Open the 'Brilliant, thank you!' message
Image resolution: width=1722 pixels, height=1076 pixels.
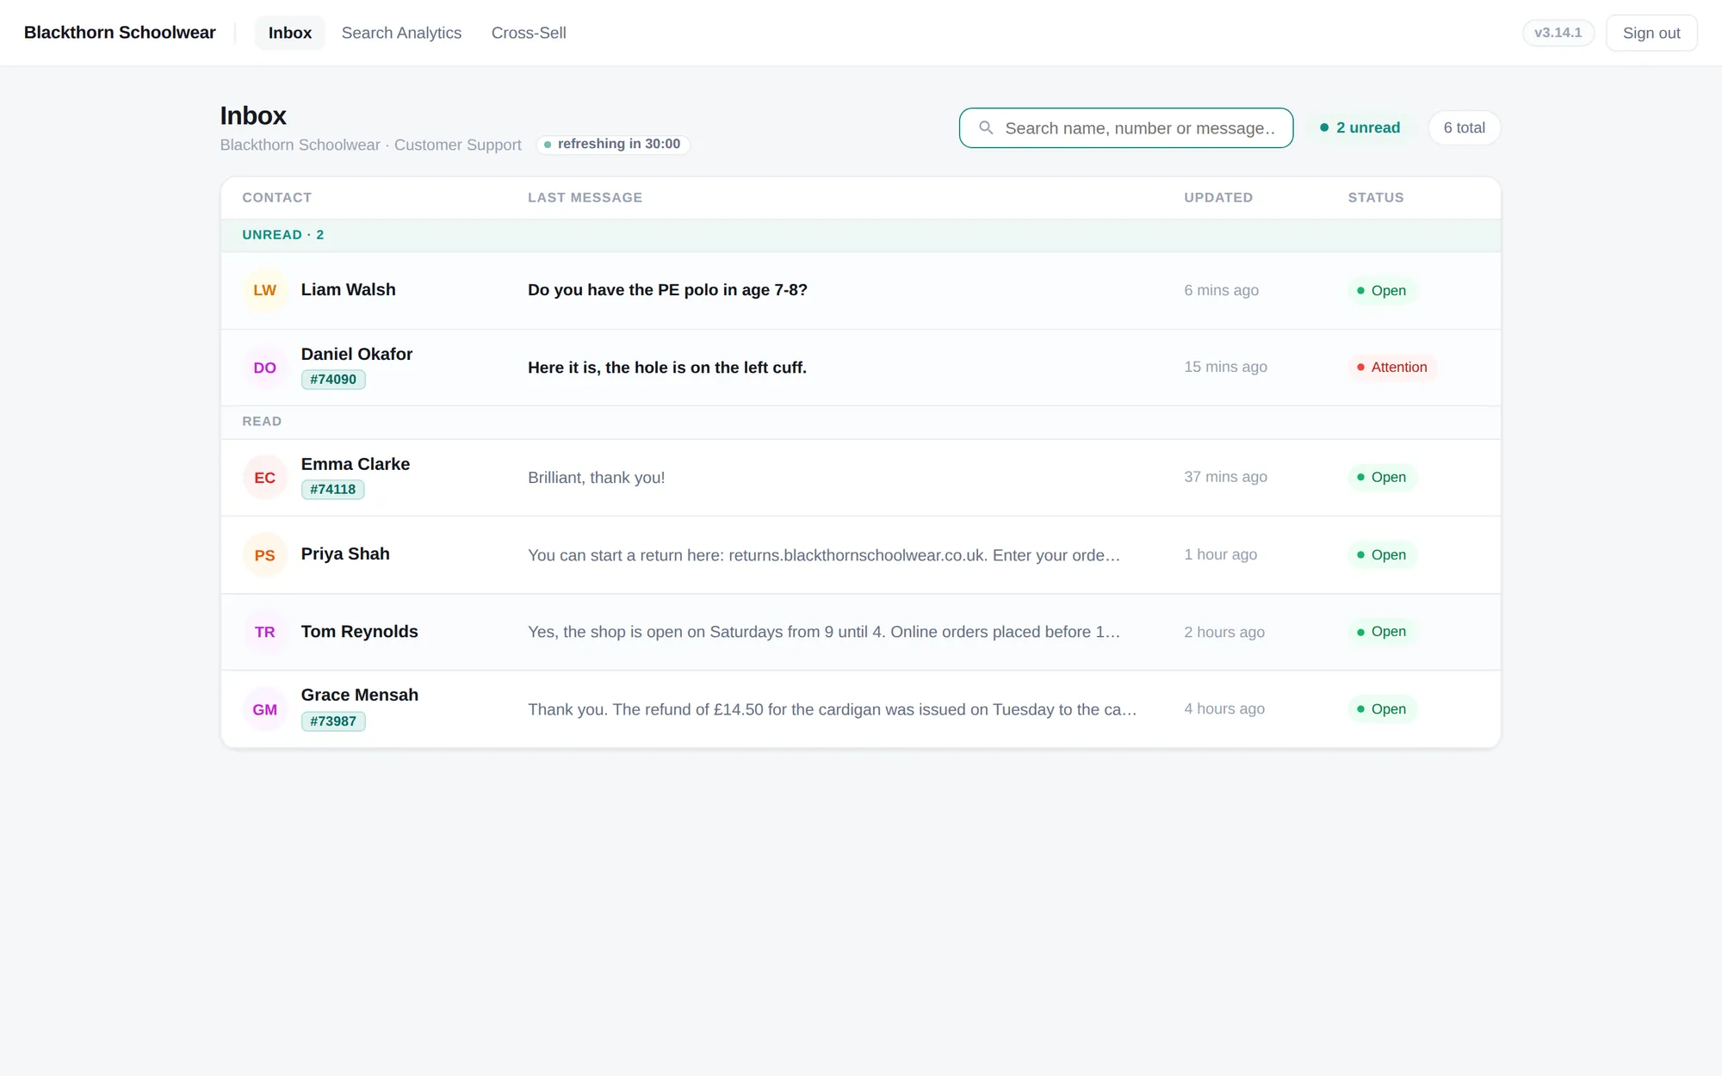pos(597,478)
